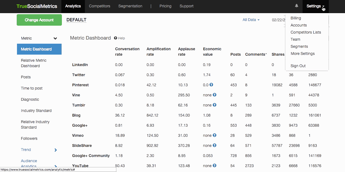The width and height of the screenshot is (345, 172).
Task: Click the question icon in Vine row
Action: pos(214,95)
